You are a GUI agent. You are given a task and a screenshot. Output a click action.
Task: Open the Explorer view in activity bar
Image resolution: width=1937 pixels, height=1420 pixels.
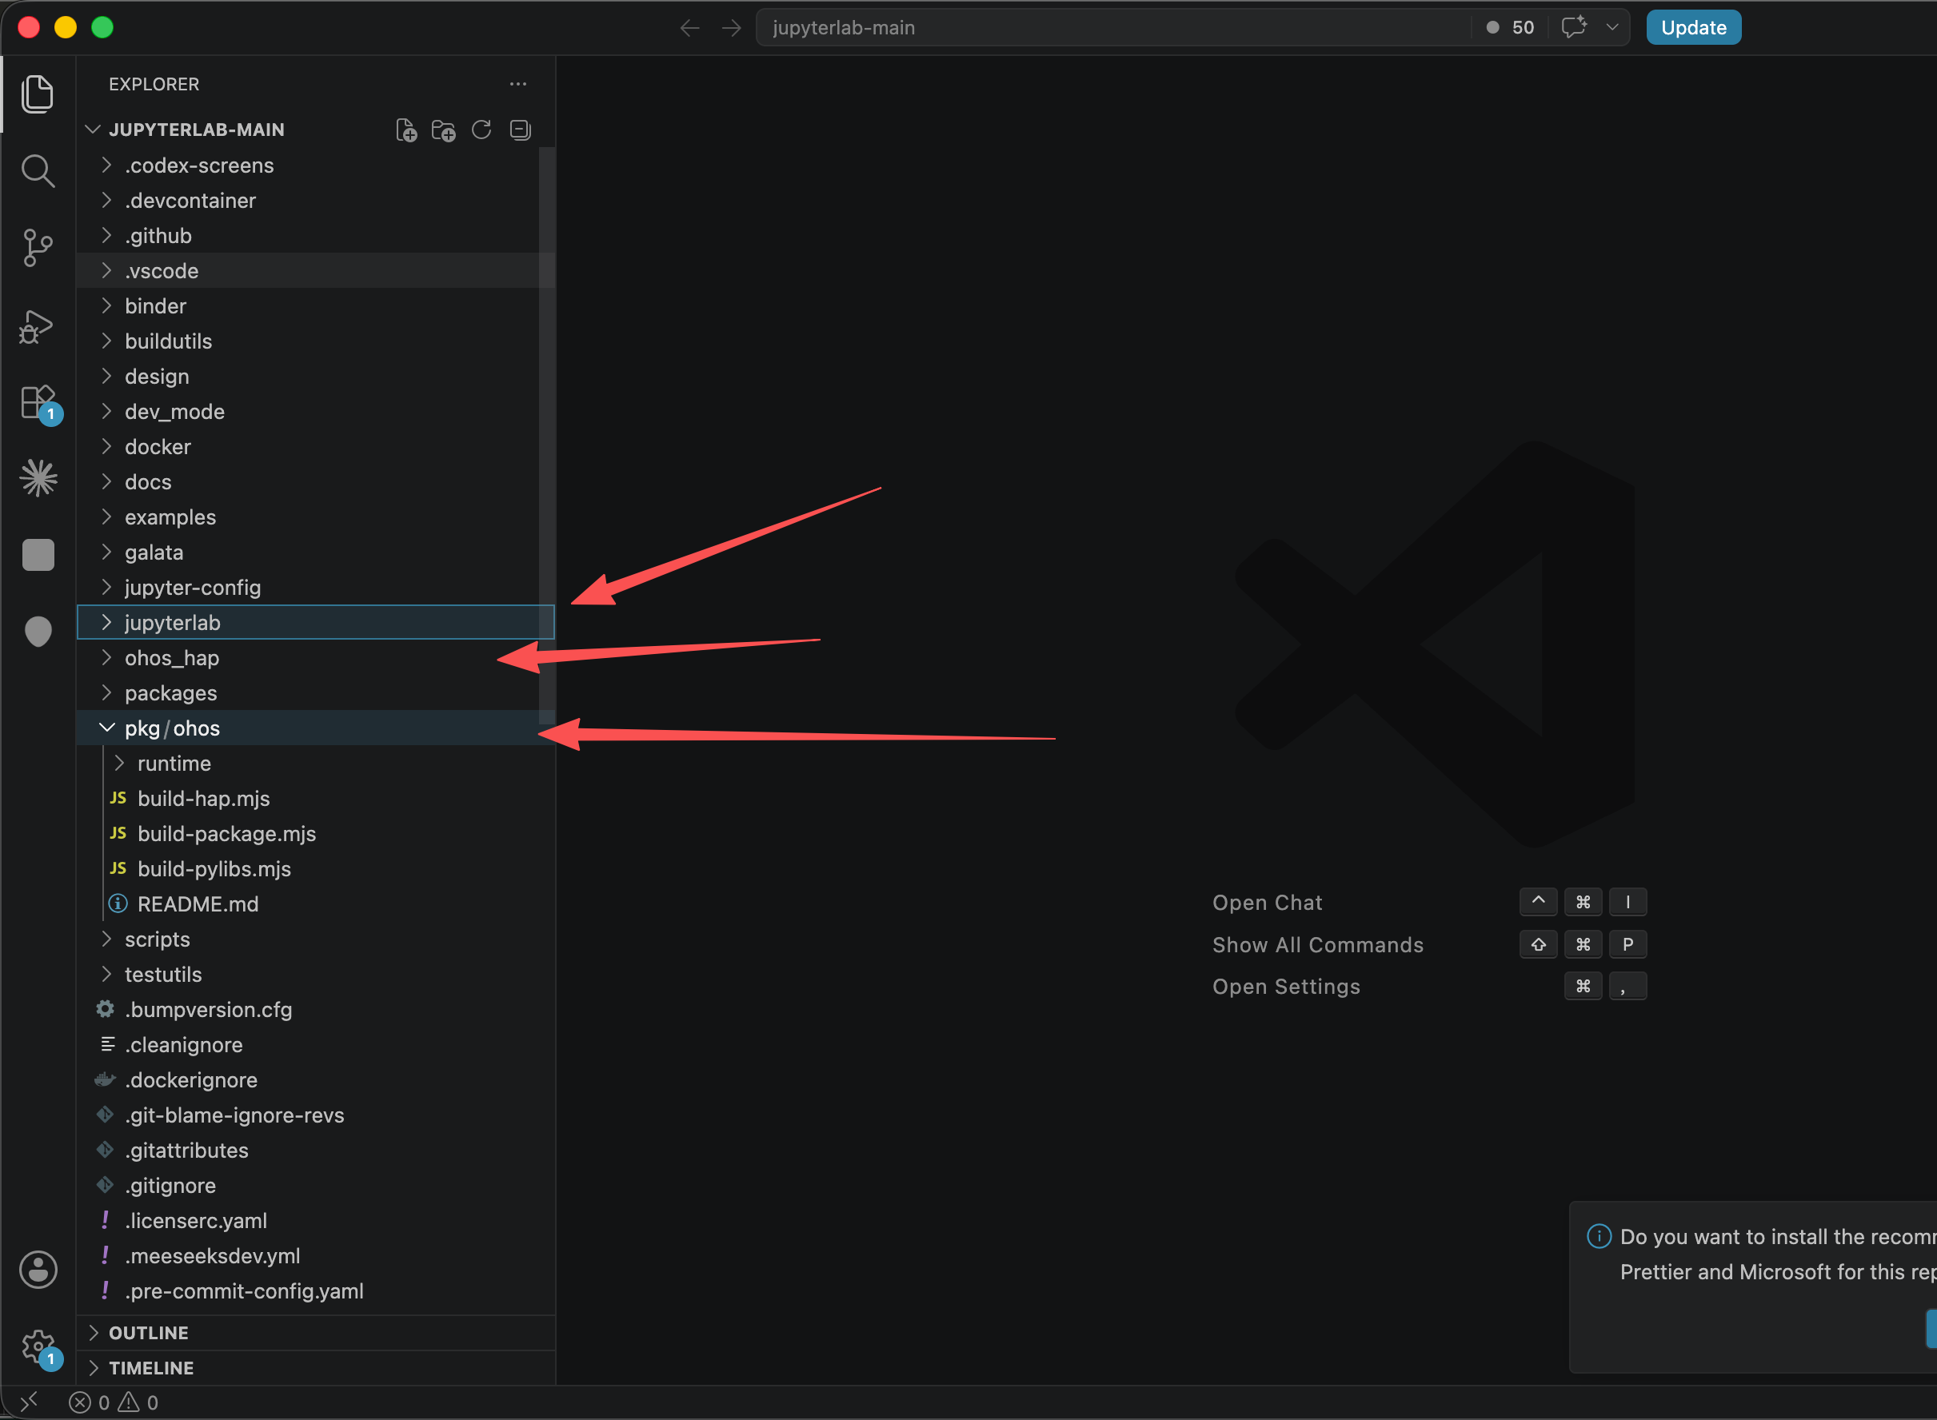(38, 93)
